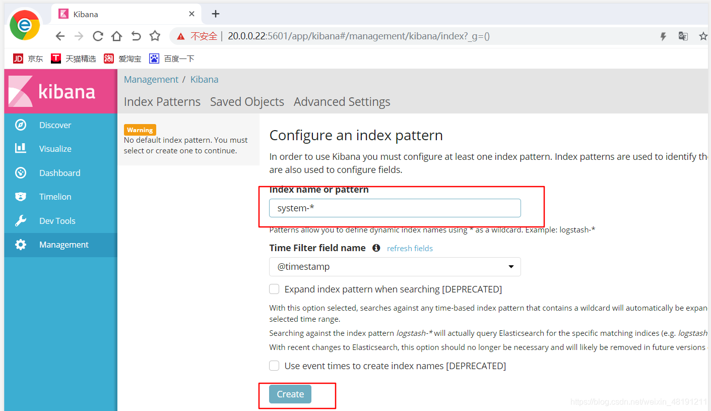Viewport: 711px width, 411px height.
Task: Go back with browser back arrow
Action: click(x=60, y=36)
